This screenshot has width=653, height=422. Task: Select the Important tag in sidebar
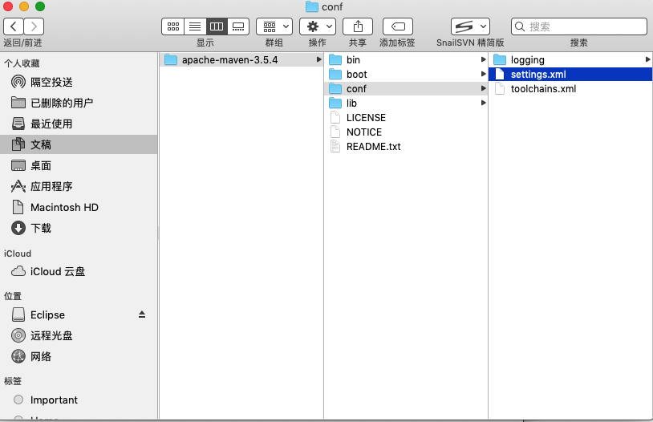coord(79,400)
